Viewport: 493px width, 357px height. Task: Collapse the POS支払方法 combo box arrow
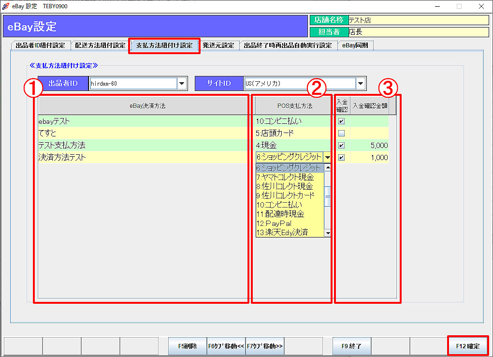(x=328, y=157)
